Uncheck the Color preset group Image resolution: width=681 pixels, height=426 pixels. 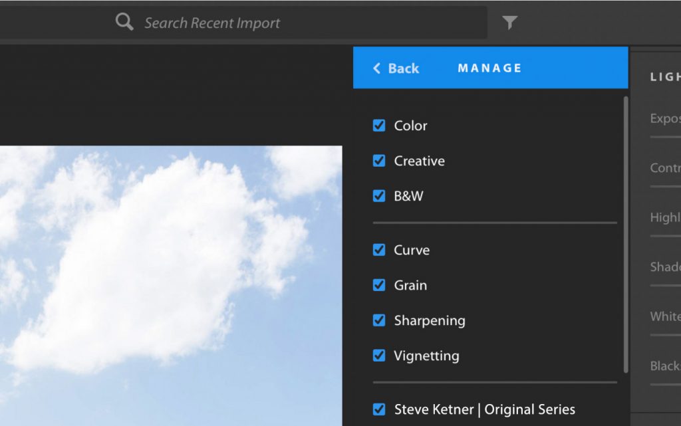(379, 126)
